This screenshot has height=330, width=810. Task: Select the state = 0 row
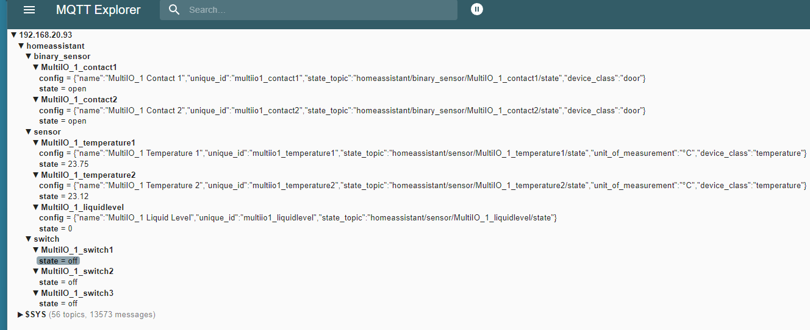[x=56, y=228]
